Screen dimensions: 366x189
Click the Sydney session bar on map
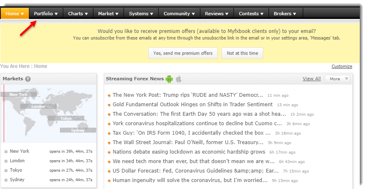click(x=78, y=130)
